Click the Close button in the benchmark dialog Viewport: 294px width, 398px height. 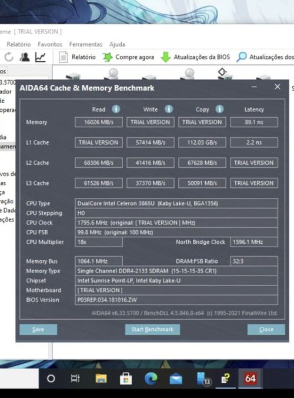point(266,329)
